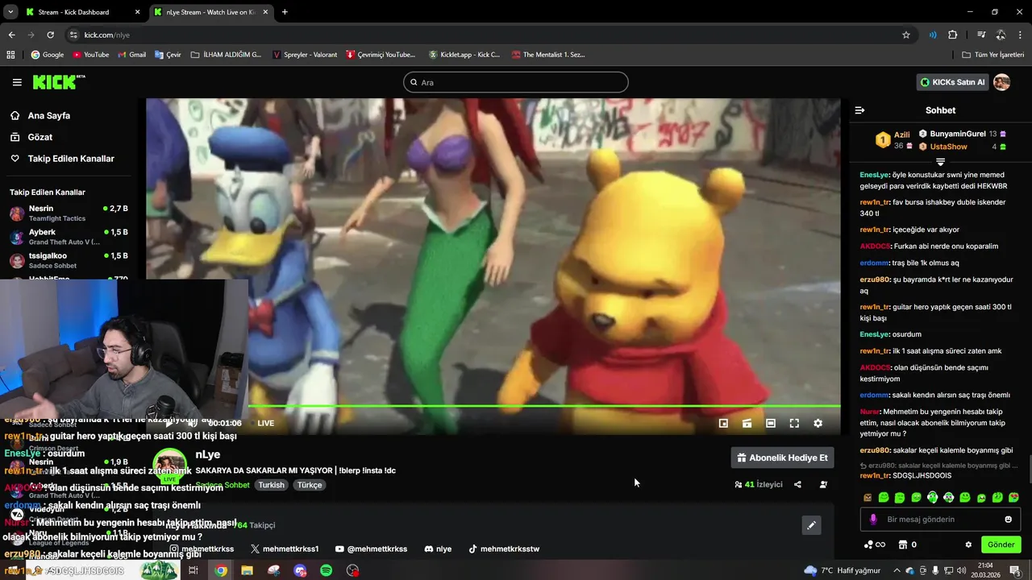
Task: Collapse the Sohbet chat panel
Action: coord(859,110)
